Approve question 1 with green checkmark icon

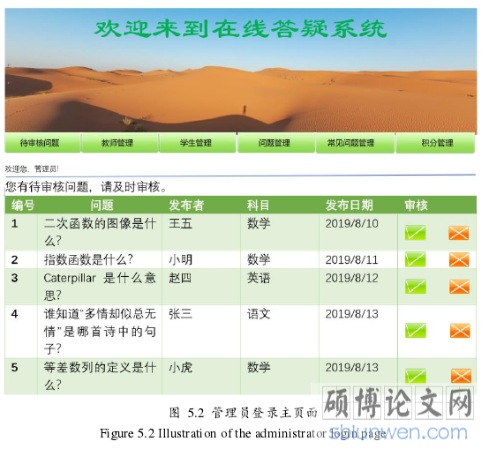click(415, 233)
